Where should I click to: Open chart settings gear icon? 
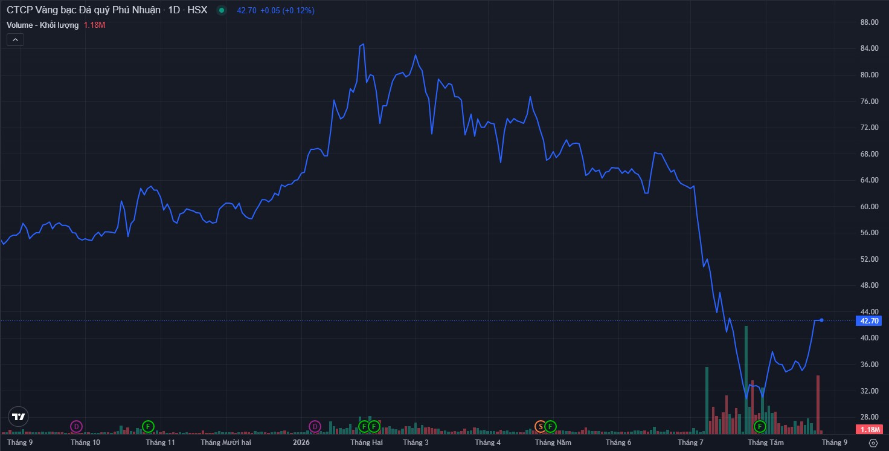pyautogui.click(x=872, y=443)
